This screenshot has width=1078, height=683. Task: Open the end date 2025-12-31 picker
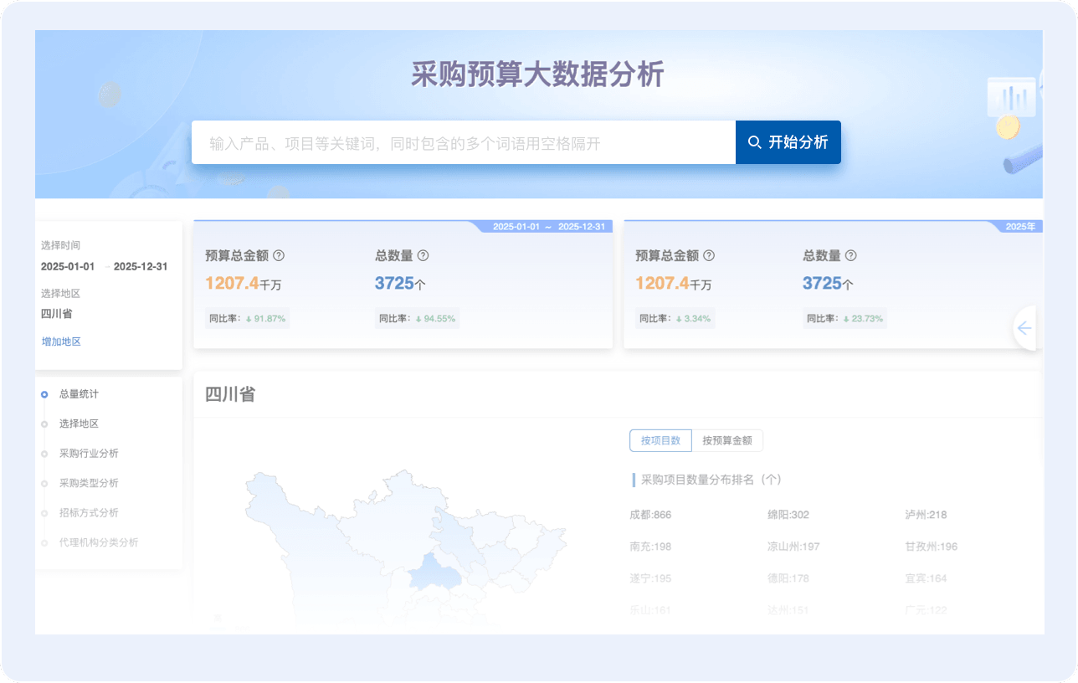(141, 267)
